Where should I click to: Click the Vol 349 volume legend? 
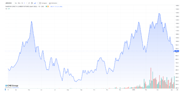pos(8,9)
